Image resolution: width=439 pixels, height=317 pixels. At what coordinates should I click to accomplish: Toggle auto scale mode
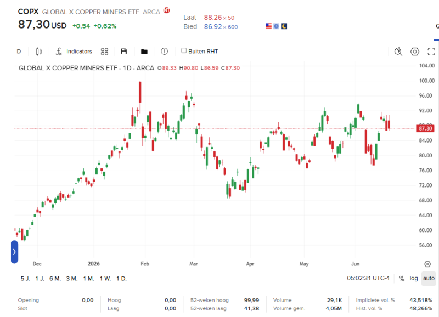pos(429,279)
